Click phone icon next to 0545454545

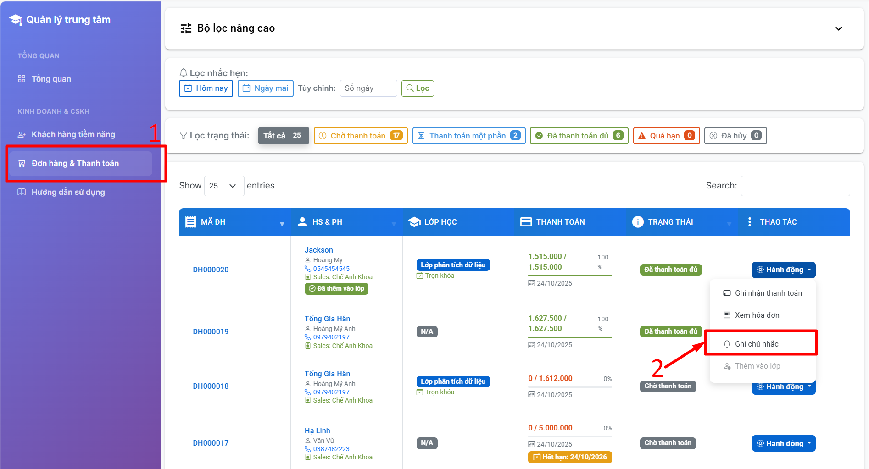(x=308, y=269)
